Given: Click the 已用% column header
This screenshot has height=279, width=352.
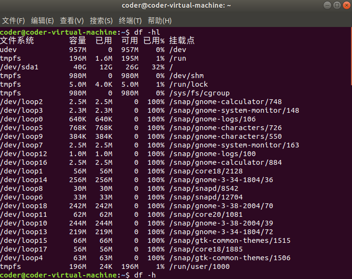Looking at the screenshot, I should [x=154, y=40].
